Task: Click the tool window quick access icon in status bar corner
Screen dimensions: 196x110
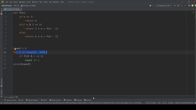Action: (1, 103)
